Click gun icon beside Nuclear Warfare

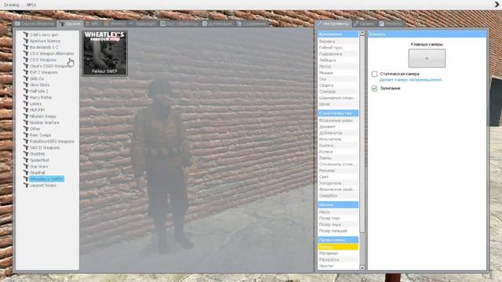click(26, 122)
